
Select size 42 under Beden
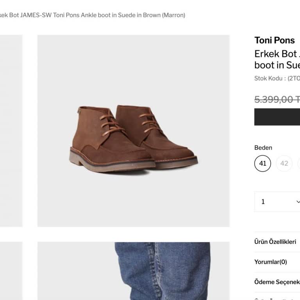click(284, 163)
